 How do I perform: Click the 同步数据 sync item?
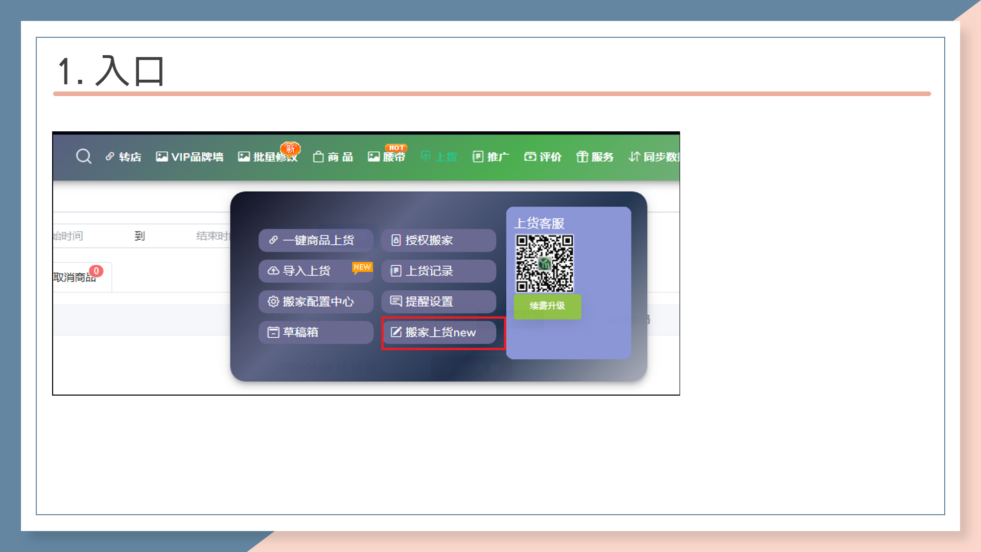(x=654, y=157)
